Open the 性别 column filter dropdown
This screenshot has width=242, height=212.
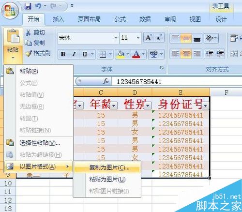(148, 106)
